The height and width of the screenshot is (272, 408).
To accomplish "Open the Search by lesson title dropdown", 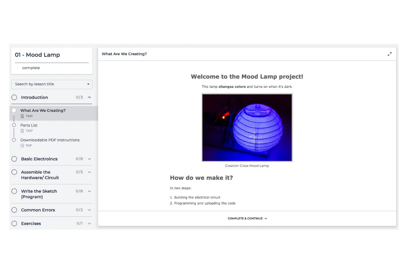I will pos(52,84).
